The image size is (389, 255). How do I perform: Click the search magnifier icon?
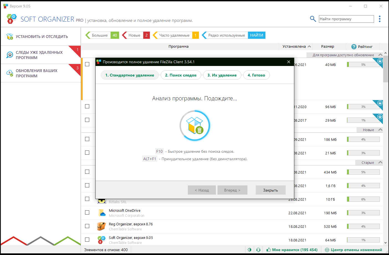tap(313, 19)
